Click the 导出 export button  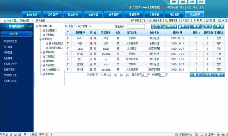207,26
